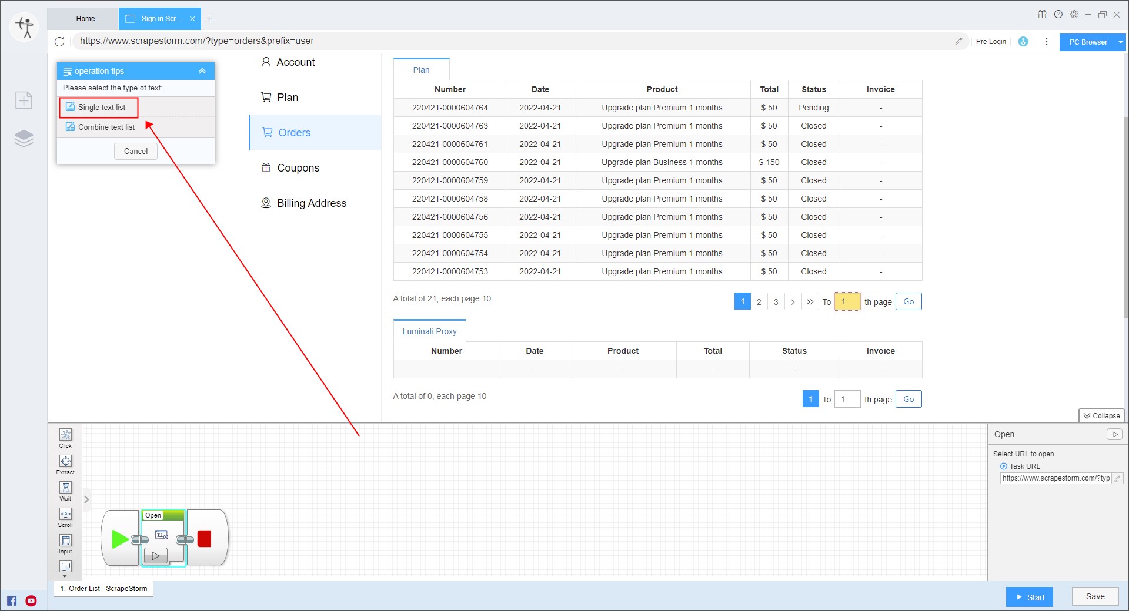Click the run icon in Open panel

point(1114,434)
